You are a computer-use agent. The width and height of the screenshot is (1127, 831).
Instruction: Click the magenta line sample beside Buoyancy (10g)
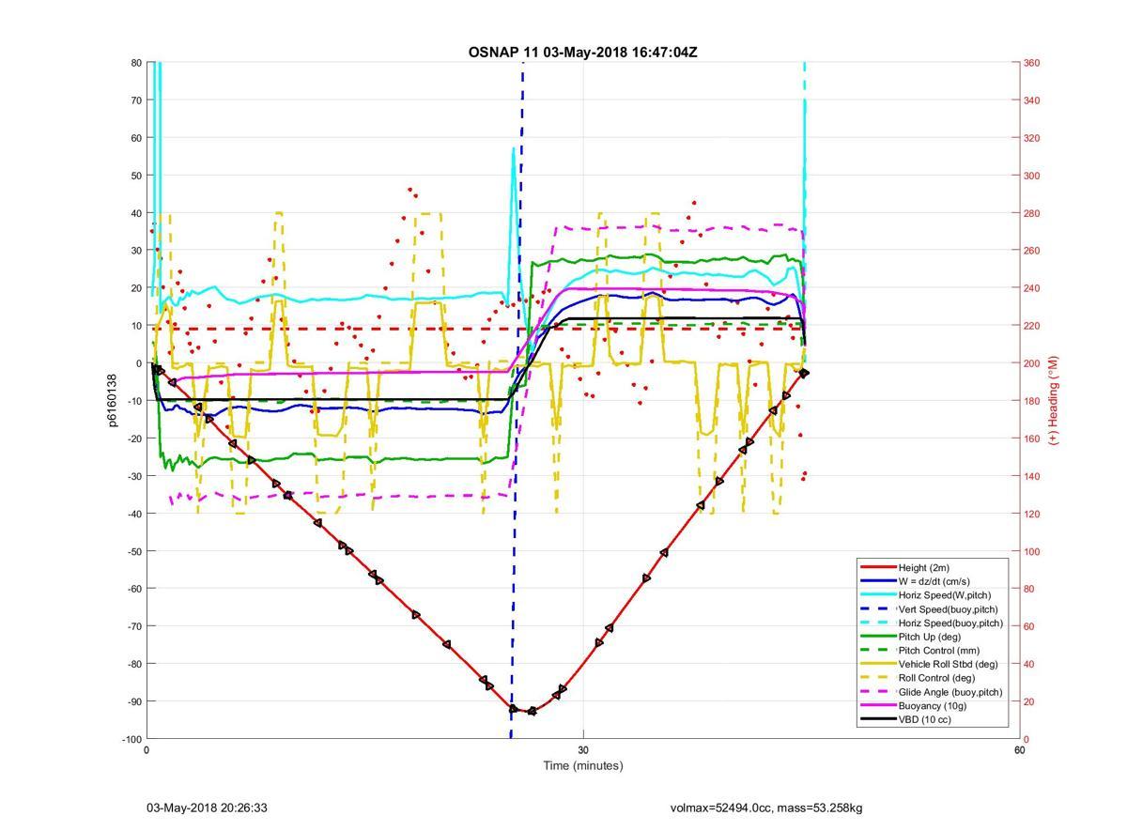[876, 706]
